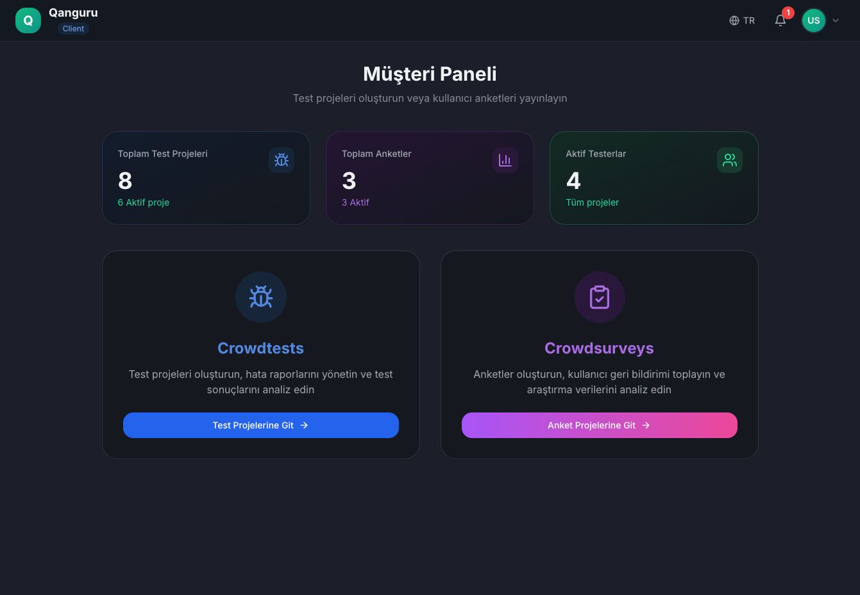This screenshot has width=860, height=595.
Task: Click Tüm projeler on Aktif Testerlar card
Action: coord(592,202)
